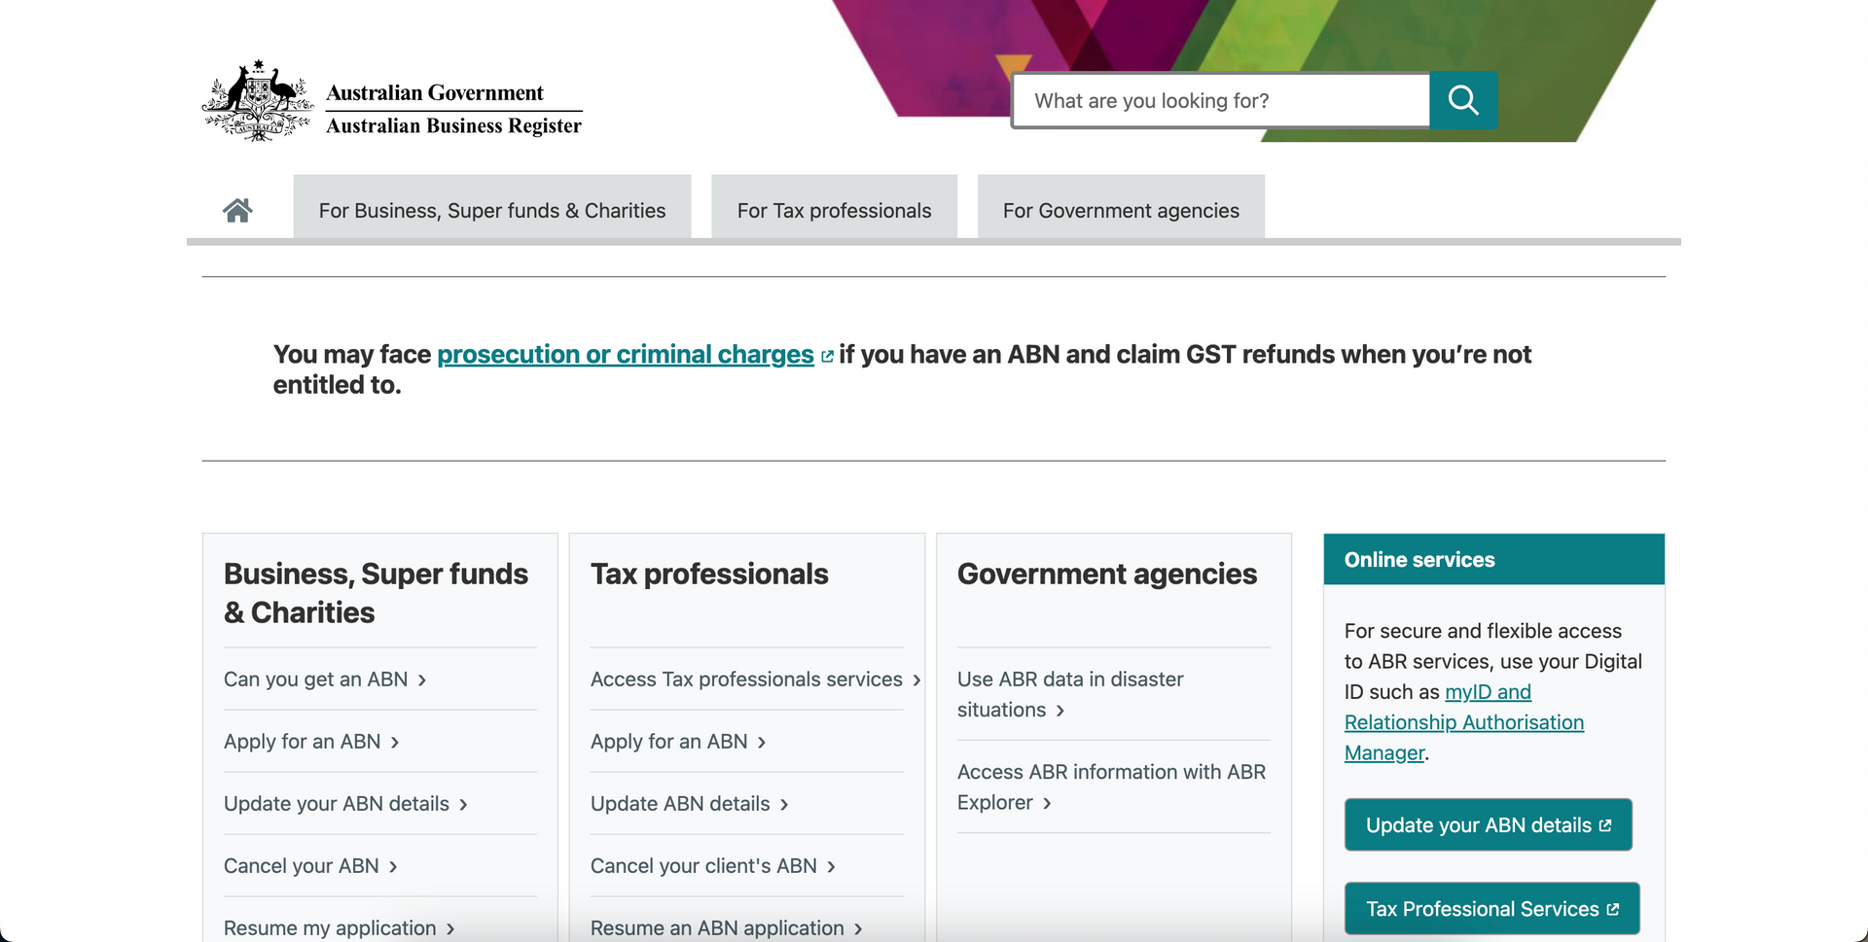
Task: Click the Australian Government coat of arms logo
Action: click(258, 101)
